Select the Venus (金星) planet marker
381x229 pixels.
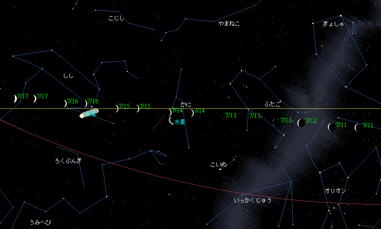89,113
